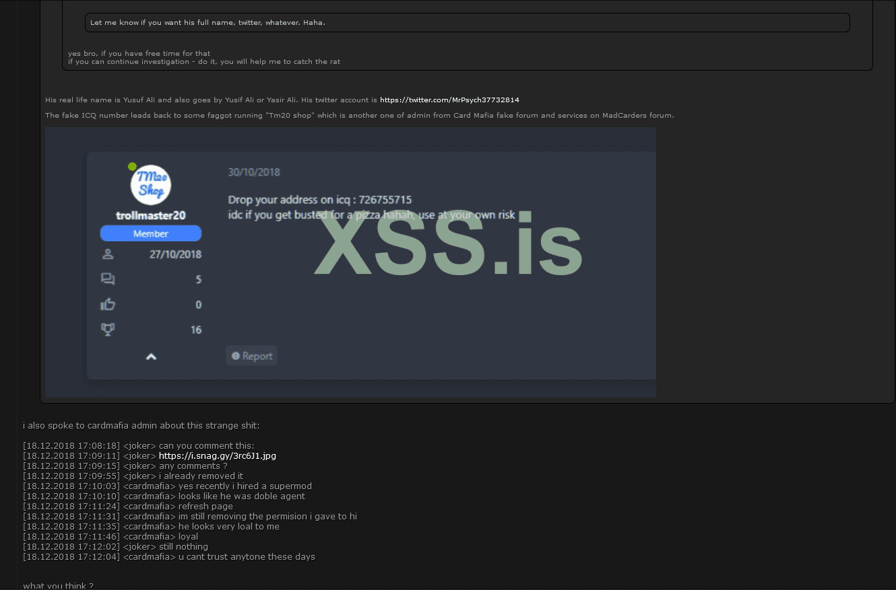
Task: Collapse user info with the up chevron
Action: pos(151,357)
